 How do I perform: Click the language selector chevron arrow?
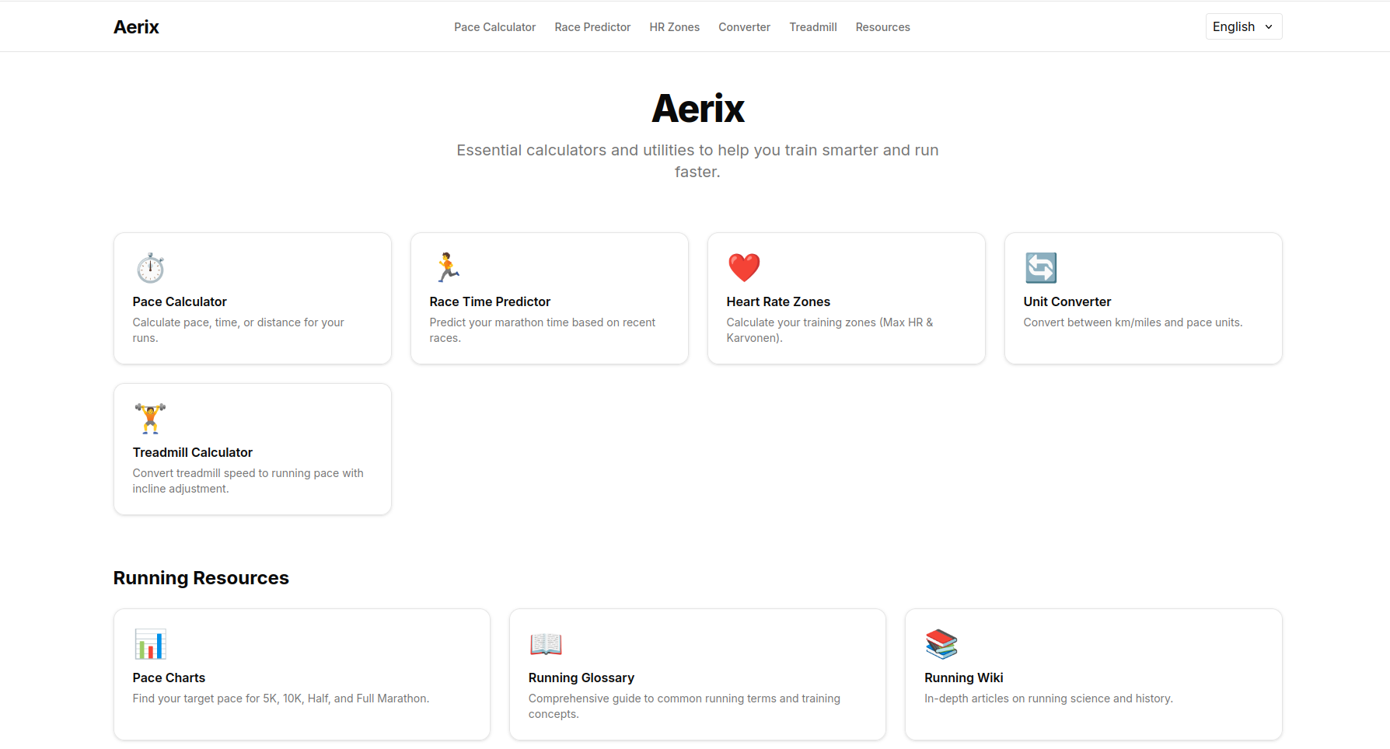[x=1267, y=26]
